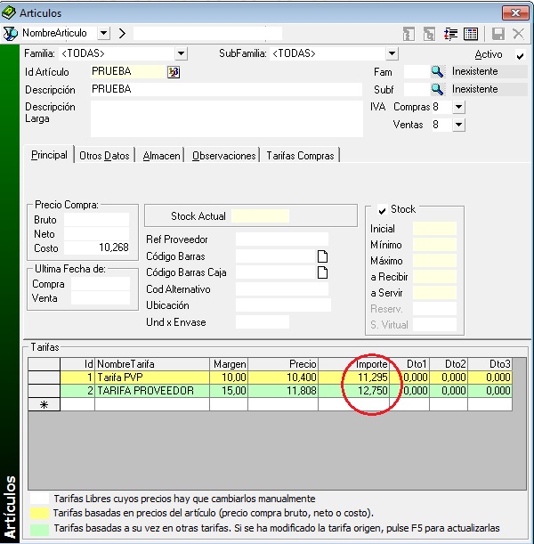Click the list indent view toolbar icon
Image resolution: width=534 pixels, height=544 pixels.
tap(450, 34)
